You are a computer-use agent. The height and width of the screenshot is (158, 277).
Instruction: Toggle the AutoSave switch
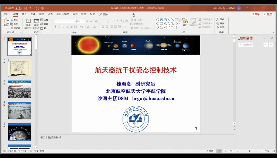[x=18, y=8]
